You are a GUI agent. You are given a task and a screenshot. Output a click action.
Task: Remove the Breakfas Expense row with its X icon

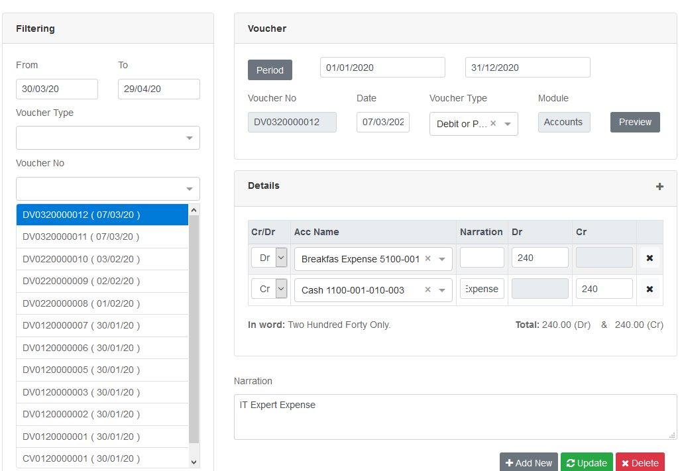(x=650, y=257)
